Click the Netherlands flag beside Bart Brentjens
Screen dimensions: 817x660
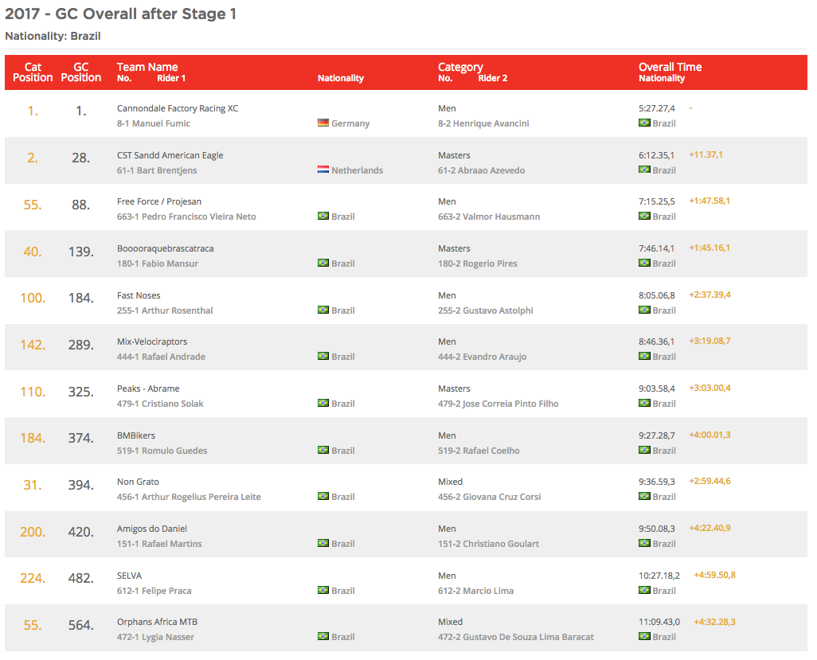[322, 170]
